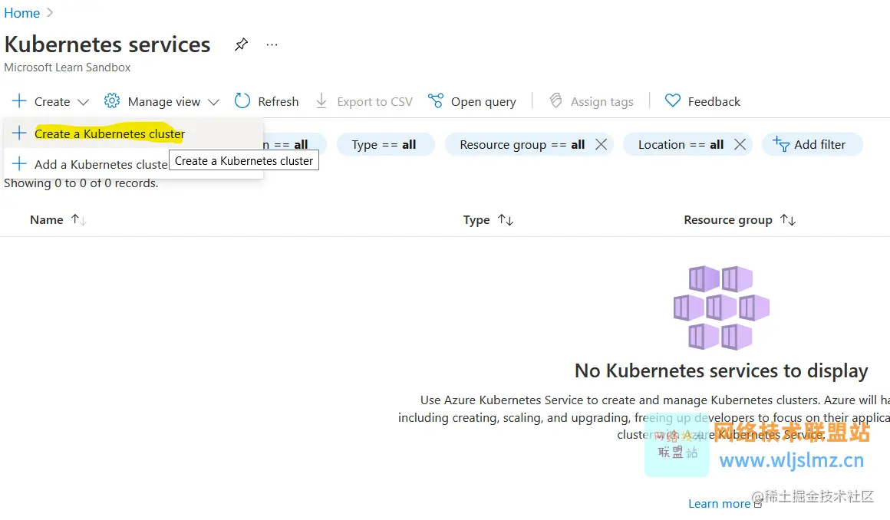This screenshot has height=520, width=890.
Task: Click the Add filter funnel icon
Action: tap(780, 144)
